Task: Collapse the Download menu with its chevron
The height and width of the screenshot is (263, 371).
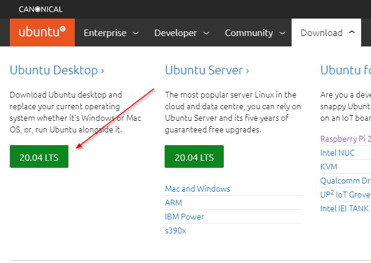Action: 352,32
